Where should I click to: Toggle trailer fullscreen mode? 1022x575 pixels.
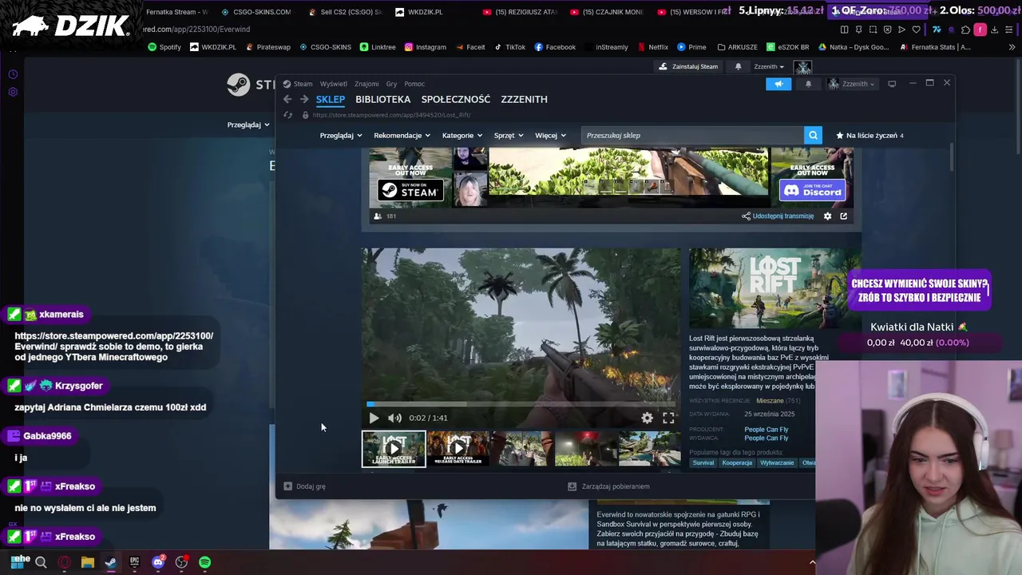[668, 418]
